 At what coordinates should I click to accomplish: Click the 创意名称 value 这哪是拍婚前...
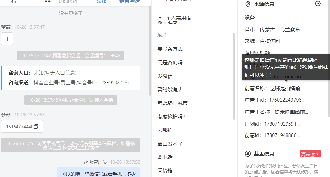(x=286, y=88)
